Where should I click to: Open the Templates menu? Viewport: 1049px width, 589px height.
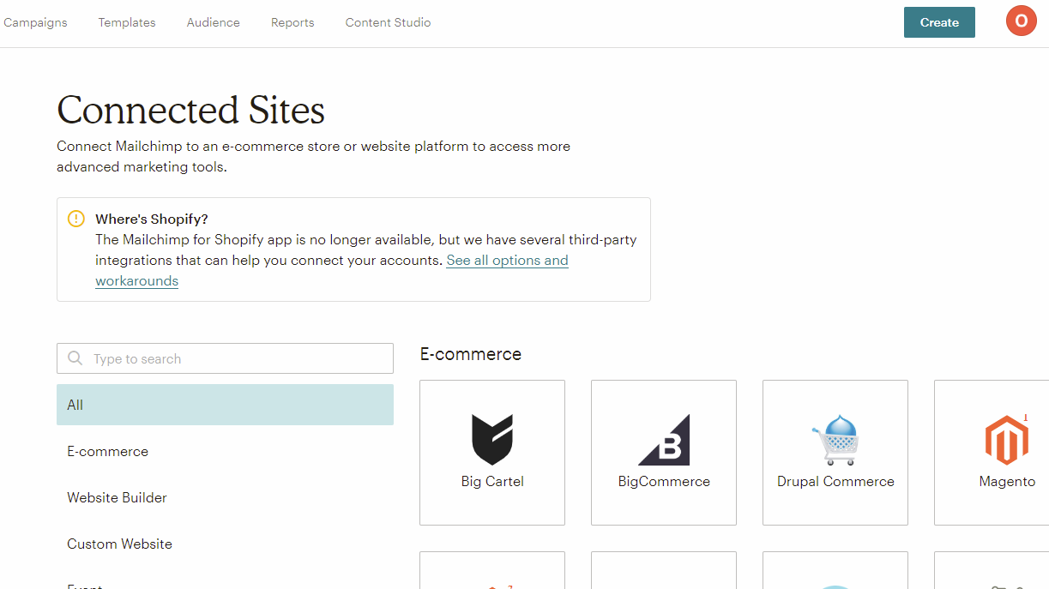click(x=127, y=22)
